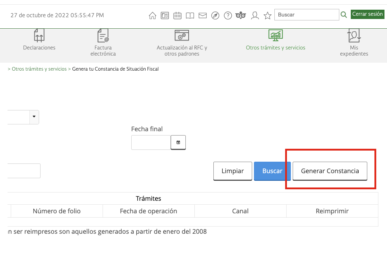This screenshot has width=387, height=266.
Task: Open the calendar icon in top toolbar
Action: tap(177, 15)
